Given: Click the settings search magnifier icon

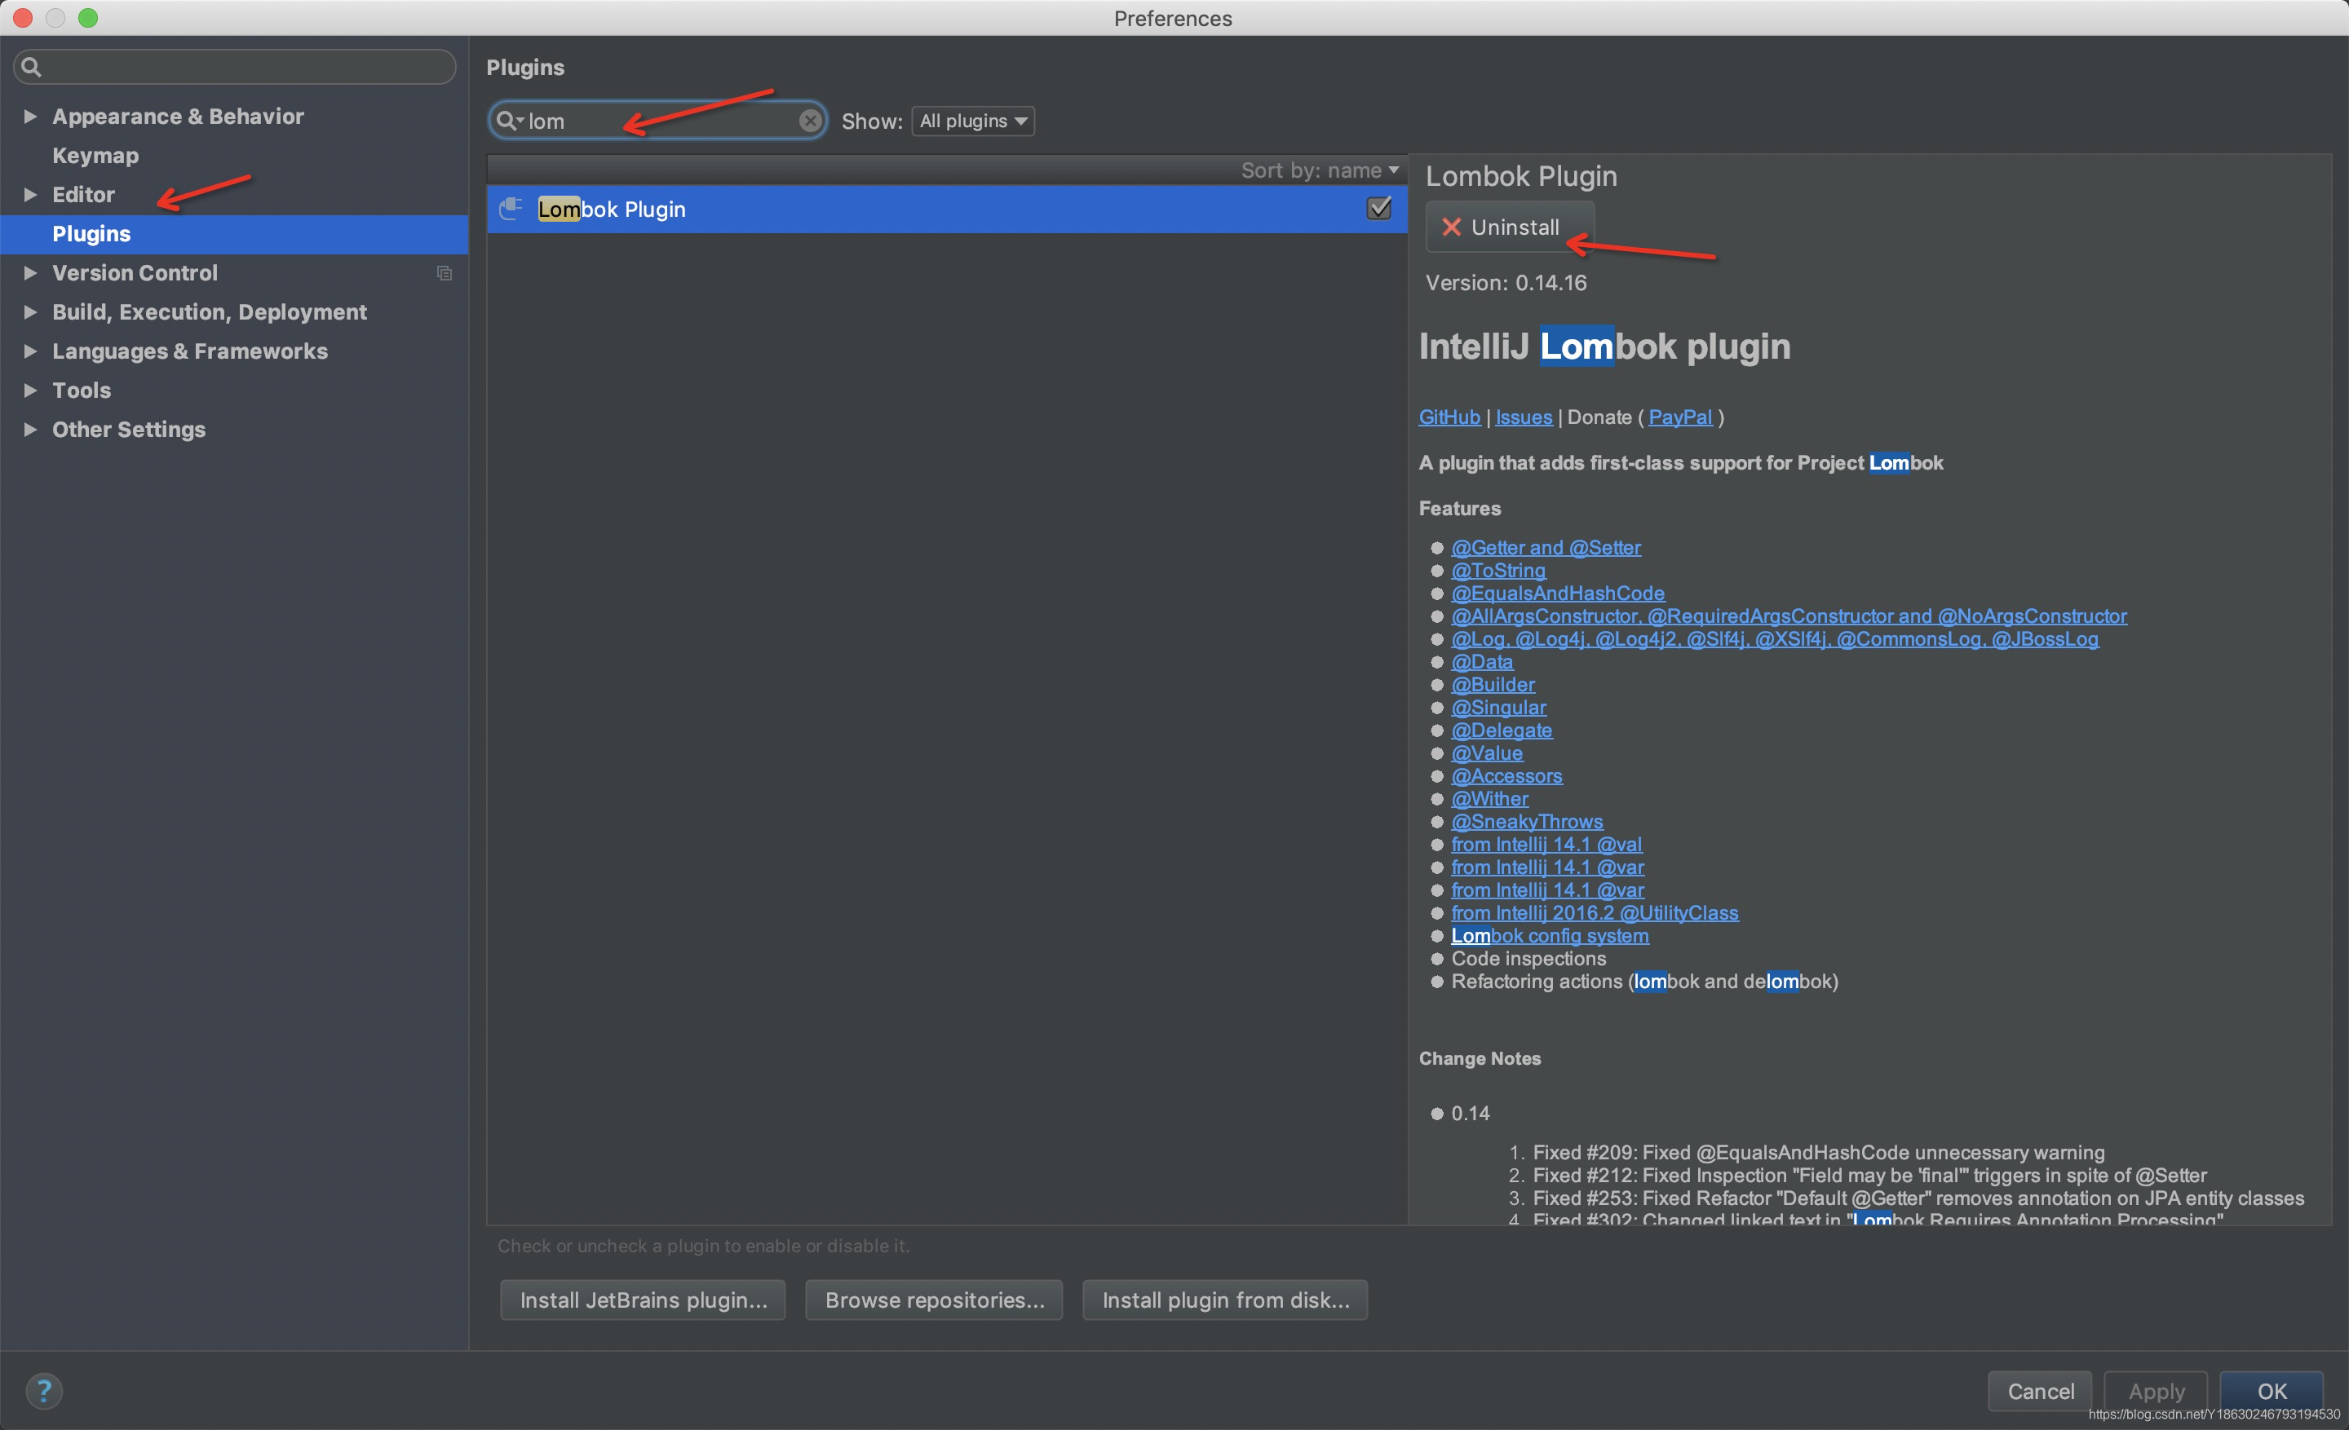Looking at the screenshot, I should pos(32,67).
